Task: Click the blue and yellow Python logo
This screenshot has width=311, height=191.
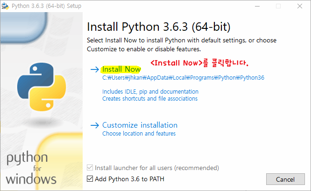Action: click(42, 87)
